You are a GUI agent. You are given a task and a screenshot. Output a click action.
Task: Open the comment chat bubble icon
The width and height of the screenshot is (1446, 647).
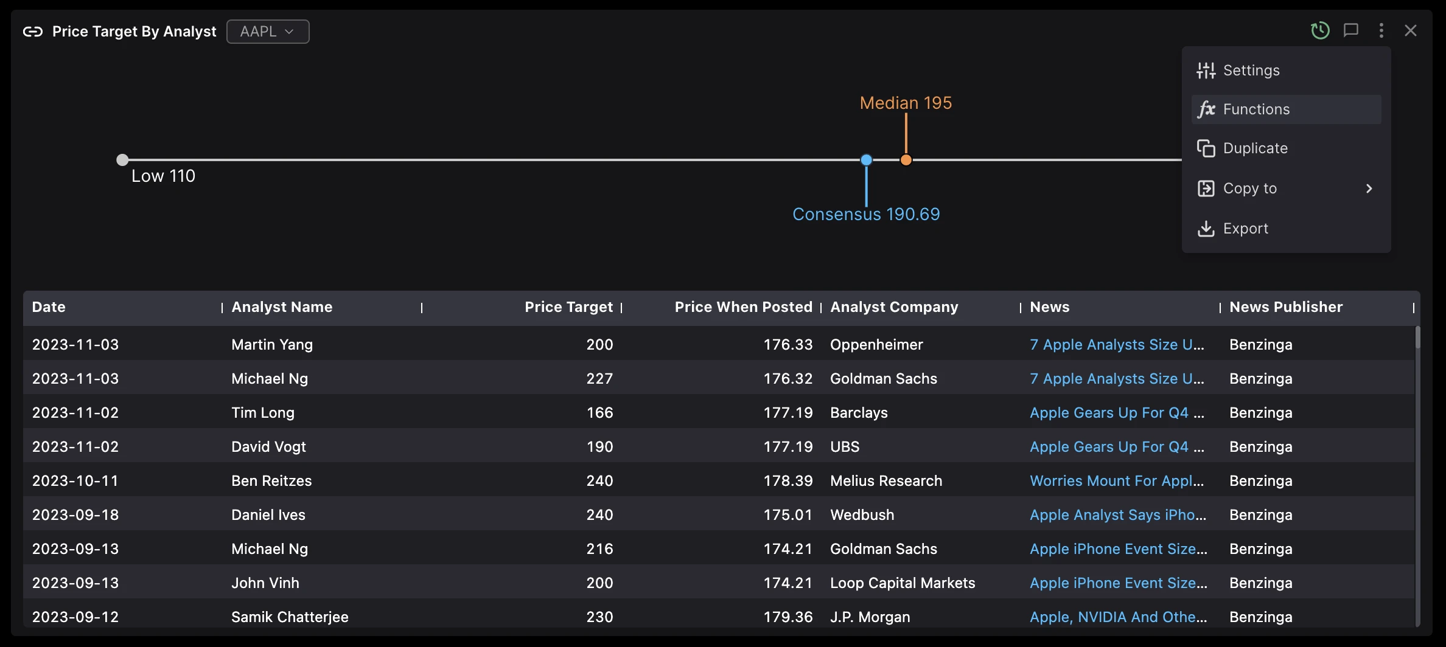[1350, 30]
